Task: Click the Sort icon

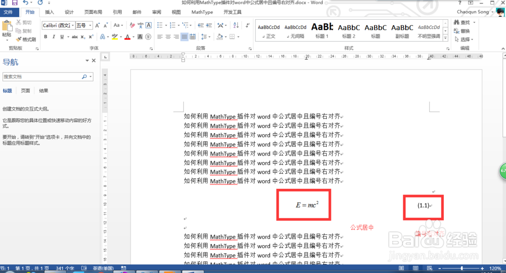Action: (236, 25)
